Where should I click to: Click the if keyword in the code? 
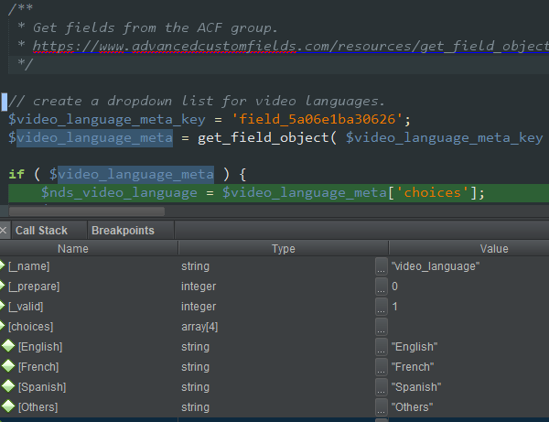coord(16,174)
